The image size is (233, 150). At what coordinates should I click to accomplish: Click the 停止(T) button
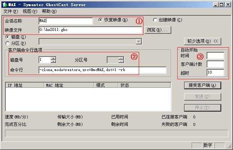[203, 108]
